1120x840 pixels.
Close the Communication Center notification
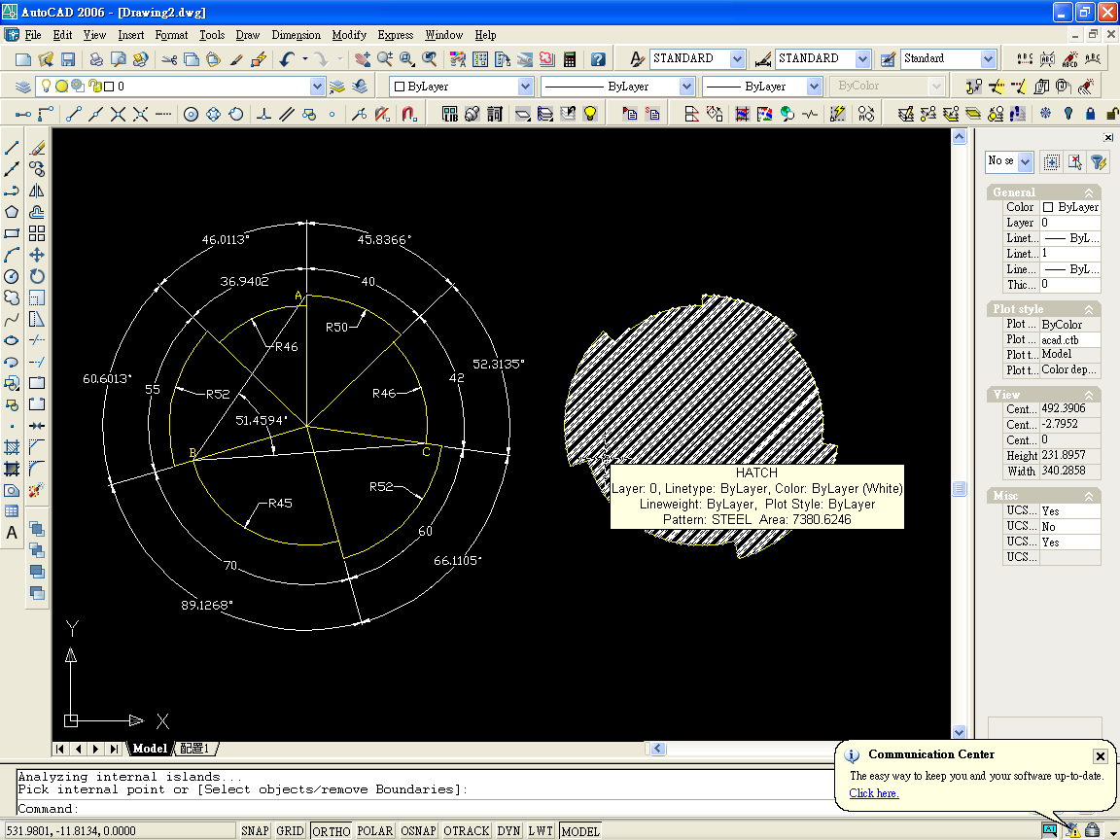pyautogui.click(x=1100, y=755)
